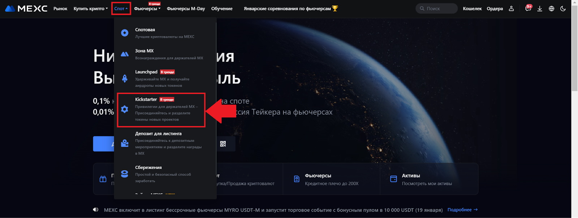Viewport: 578px width, 218px height.
Task: Click the MEXC logo
Action: click(x=26, y=8)
